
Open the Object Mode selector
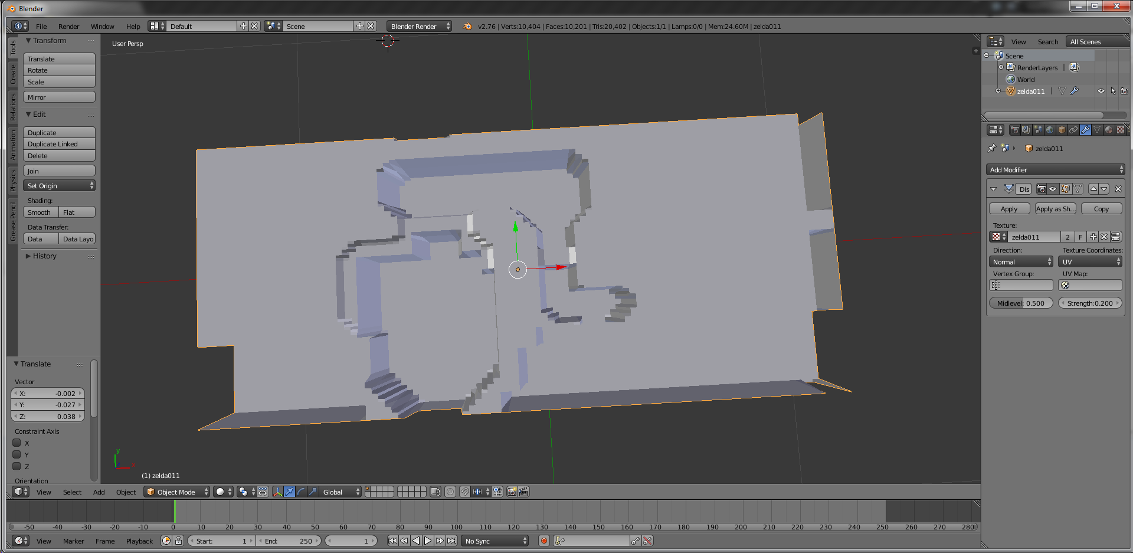pos(177,492)
